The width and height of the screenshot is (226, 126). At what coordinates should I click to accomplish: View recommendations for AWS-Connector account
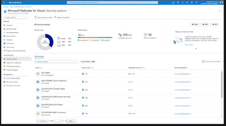point(183,114)
